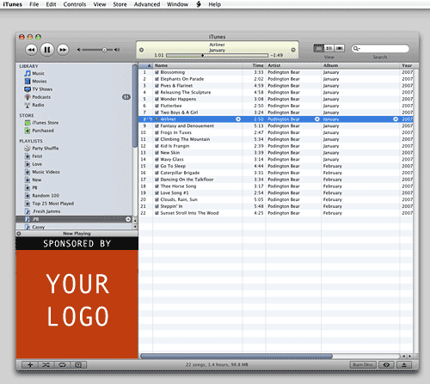The image size is (430, 384).
Task: Skip forward to the next track
Action: click(63, 50)
